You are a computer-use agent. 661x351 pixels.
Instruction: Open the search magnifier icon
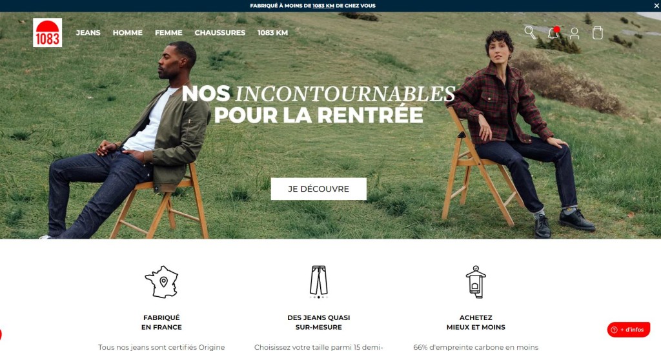pos(530,32)
